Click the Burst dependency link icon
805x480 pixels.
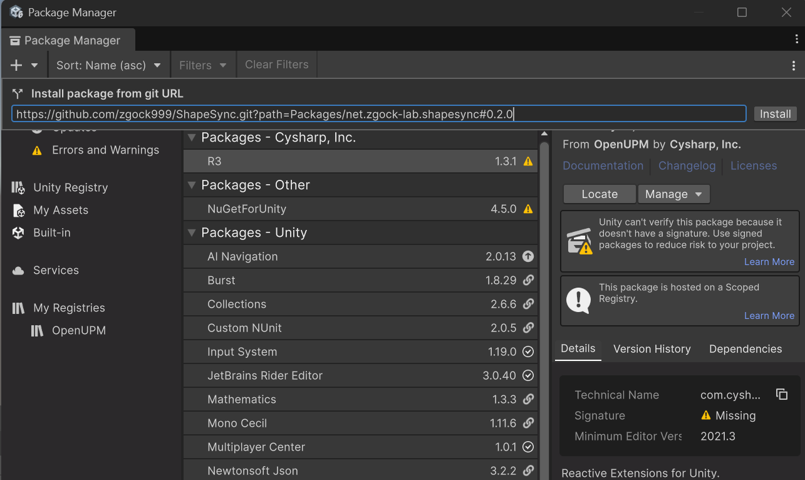click(x=528, y=280)
